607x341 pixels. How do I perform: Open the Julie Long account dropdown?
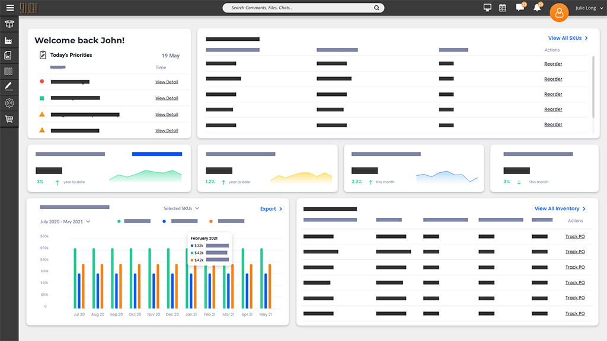tap(588, 8)
